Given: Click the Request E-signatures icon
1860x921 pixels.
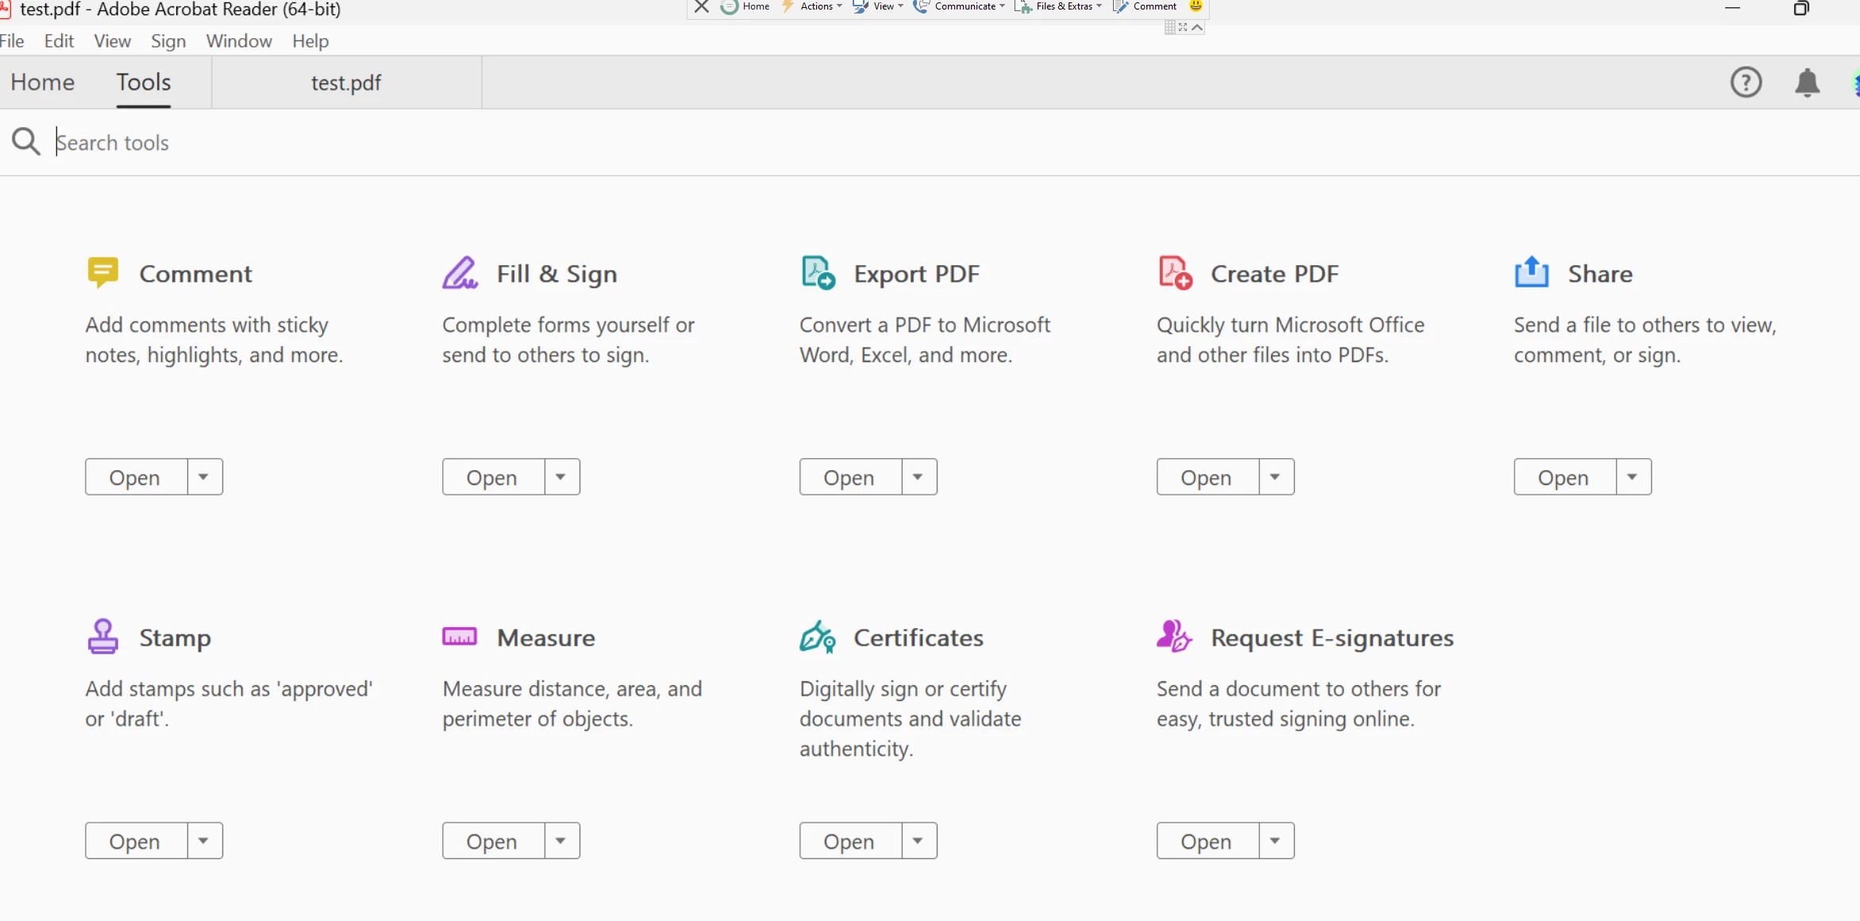Looking at the screenshot, I should tap(1174, 637).
